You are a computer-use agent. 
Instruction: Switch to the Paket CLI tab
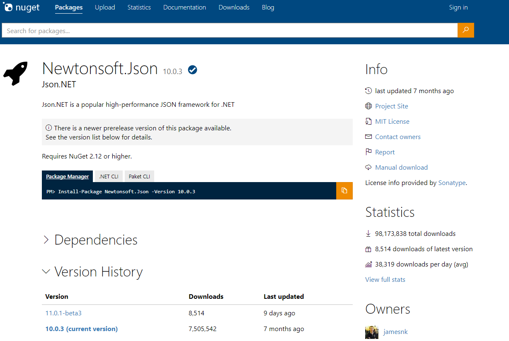[x=139, y=176]
